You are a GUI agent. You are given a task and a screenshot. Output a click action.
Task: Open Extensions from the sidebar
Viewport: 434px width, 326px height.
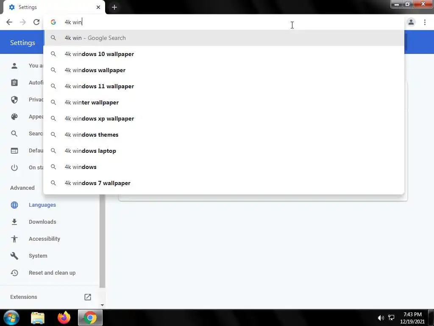[24, 297]
